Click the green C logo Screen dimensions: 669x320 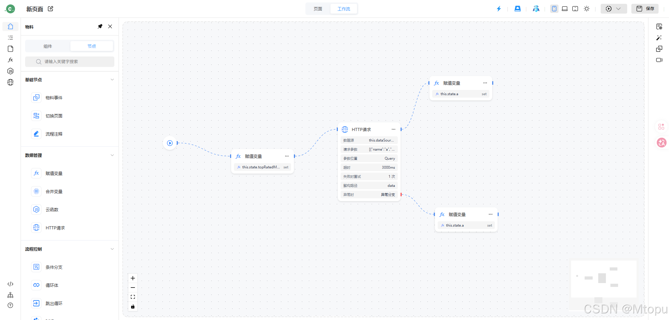click(10, 9)
